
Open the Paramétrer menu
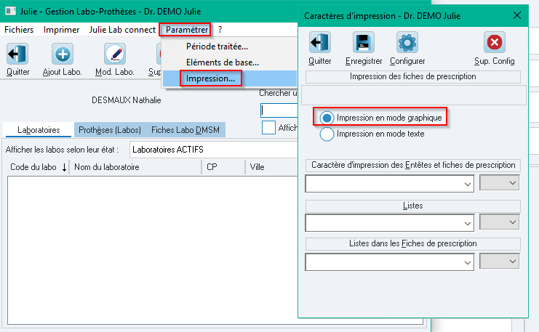point(187,30)
